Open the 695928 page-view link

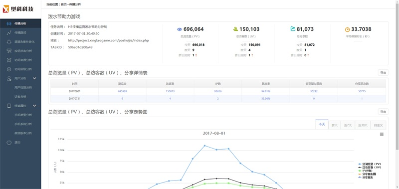(122, 91)
